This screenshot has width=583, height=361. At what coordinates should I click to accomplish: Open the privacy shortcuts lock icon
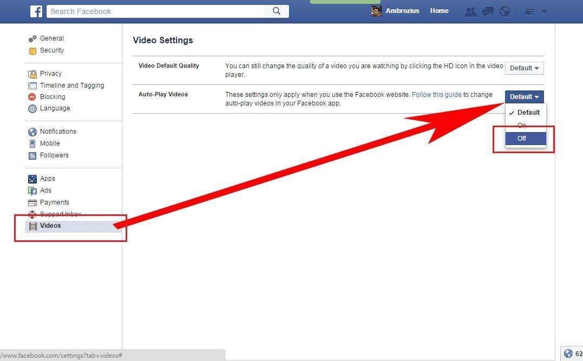[x=530, y=11]
